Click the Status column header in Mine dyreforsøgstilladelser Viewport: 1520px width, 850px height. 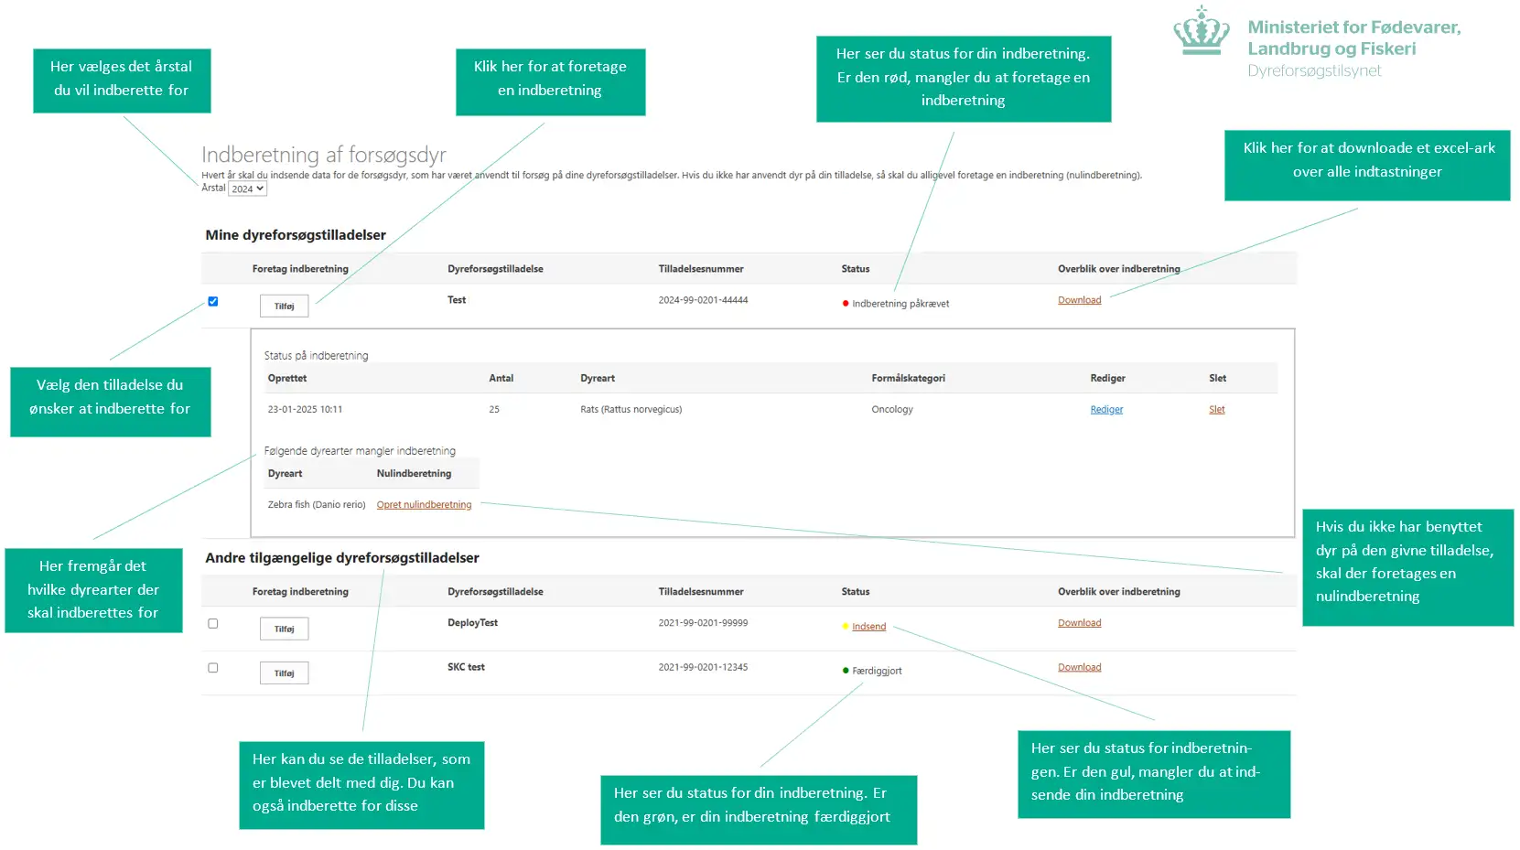tap(855, 269)
